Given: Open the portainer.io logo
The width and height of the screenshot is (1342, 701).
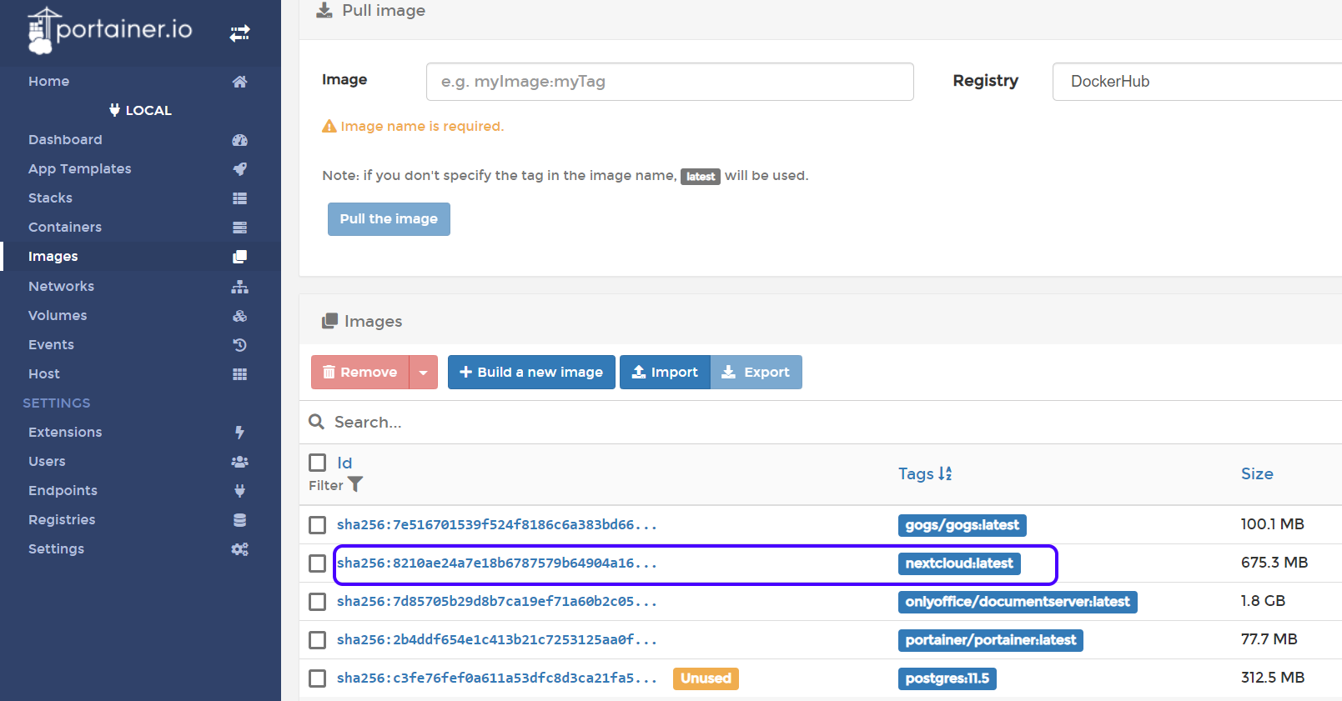Looking at the screenshot, I should tap(110, 30).
